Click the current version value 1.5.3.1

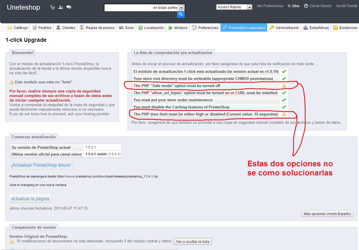(x=90, y=147)
